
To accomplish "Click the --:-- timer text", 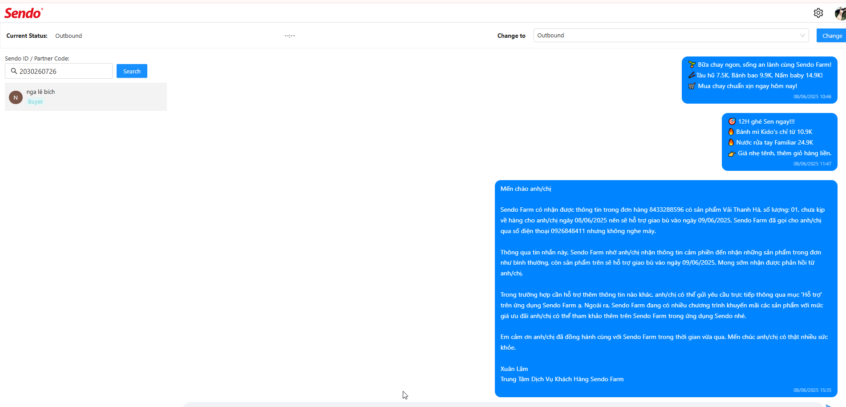I will point(290,36).
